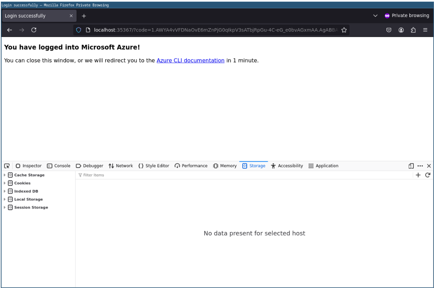434x288 pixels.
Task: Click the add item plus icon
Action: tap(418, 175)
